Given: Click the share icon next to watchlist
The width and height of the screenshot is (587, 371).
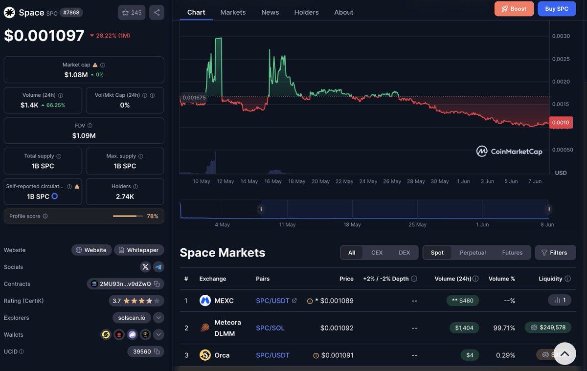Looking at the screenshot, I should [x=157, y=12].
